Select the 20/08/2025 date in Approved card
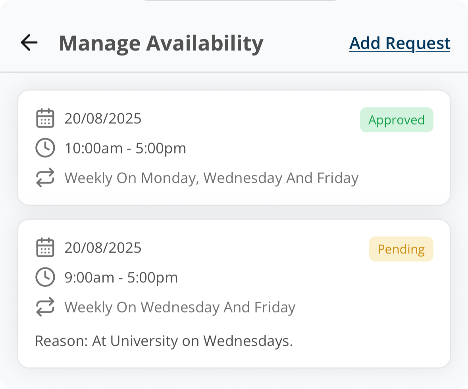 click(103, 119)
